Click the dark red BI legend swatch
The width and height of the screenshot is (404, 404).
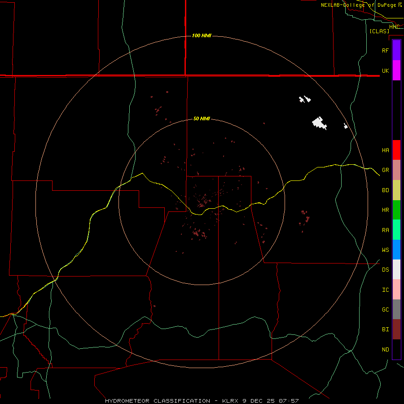(396, 329)
